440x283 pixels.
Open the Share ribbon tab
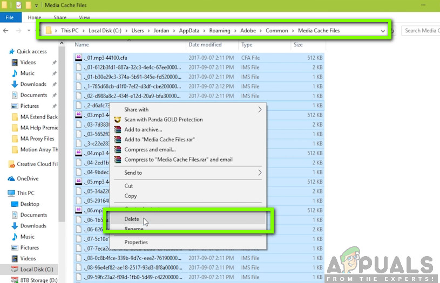point(60,17)
